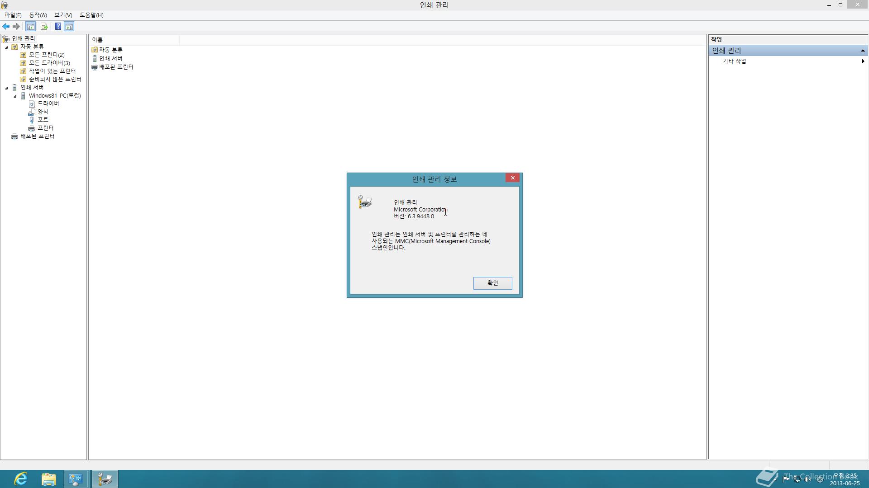The width and height of the screenshot is (869, 488).
Task: Click the 이름 column header
Action: point(134,40)
